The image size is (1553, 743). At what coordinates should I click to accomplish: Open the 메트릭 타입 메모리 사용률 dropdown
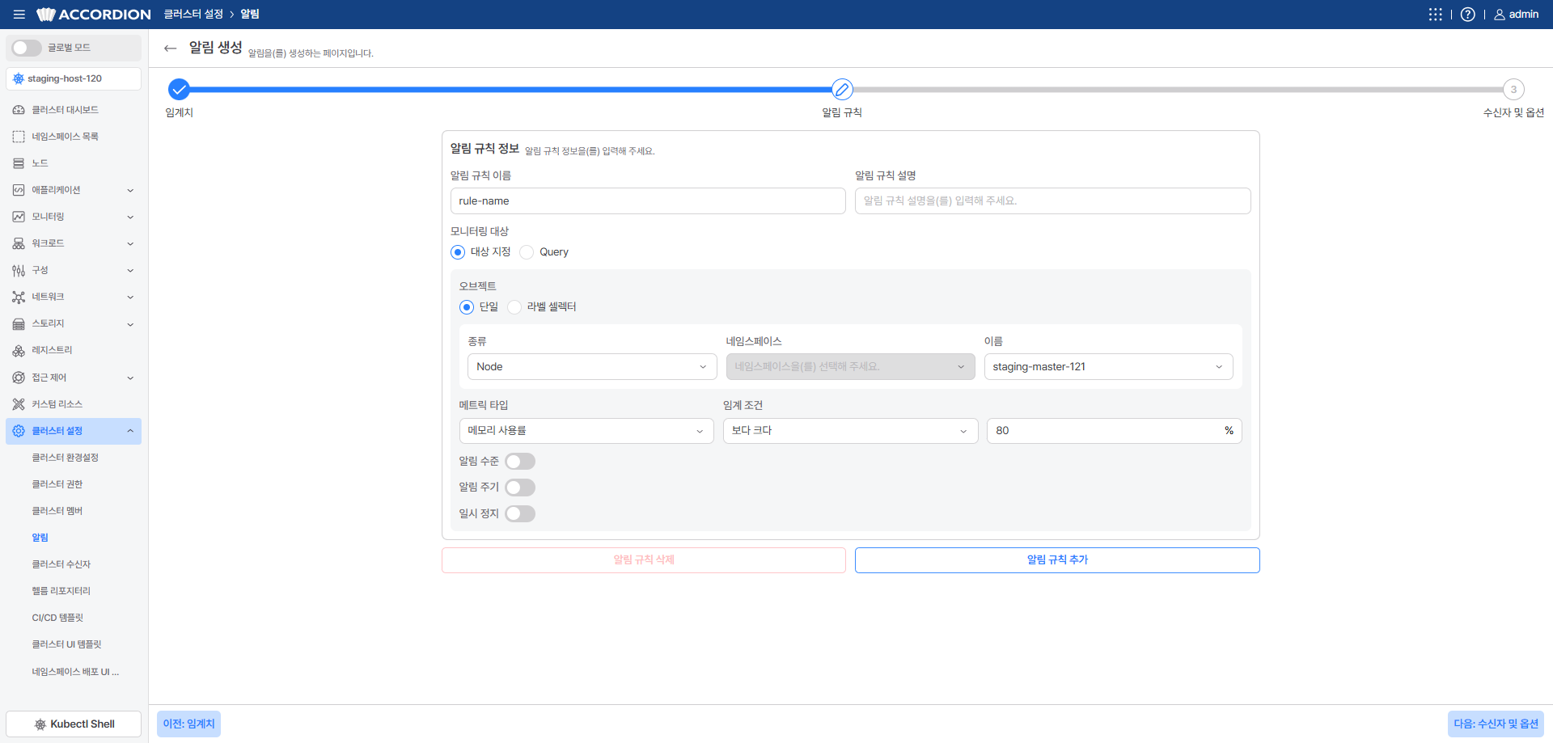[x=586, y=431]
